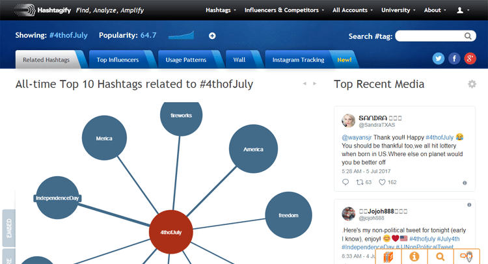Select the freedom hashtag node

pos(288,215)
